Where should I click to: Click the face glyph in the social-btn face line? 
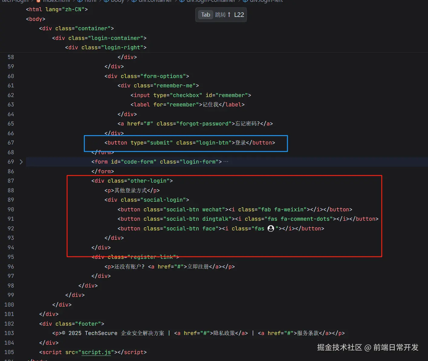[271, 229]
